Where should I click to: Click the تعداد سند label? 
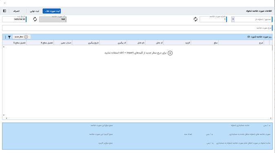click(188, 134)
